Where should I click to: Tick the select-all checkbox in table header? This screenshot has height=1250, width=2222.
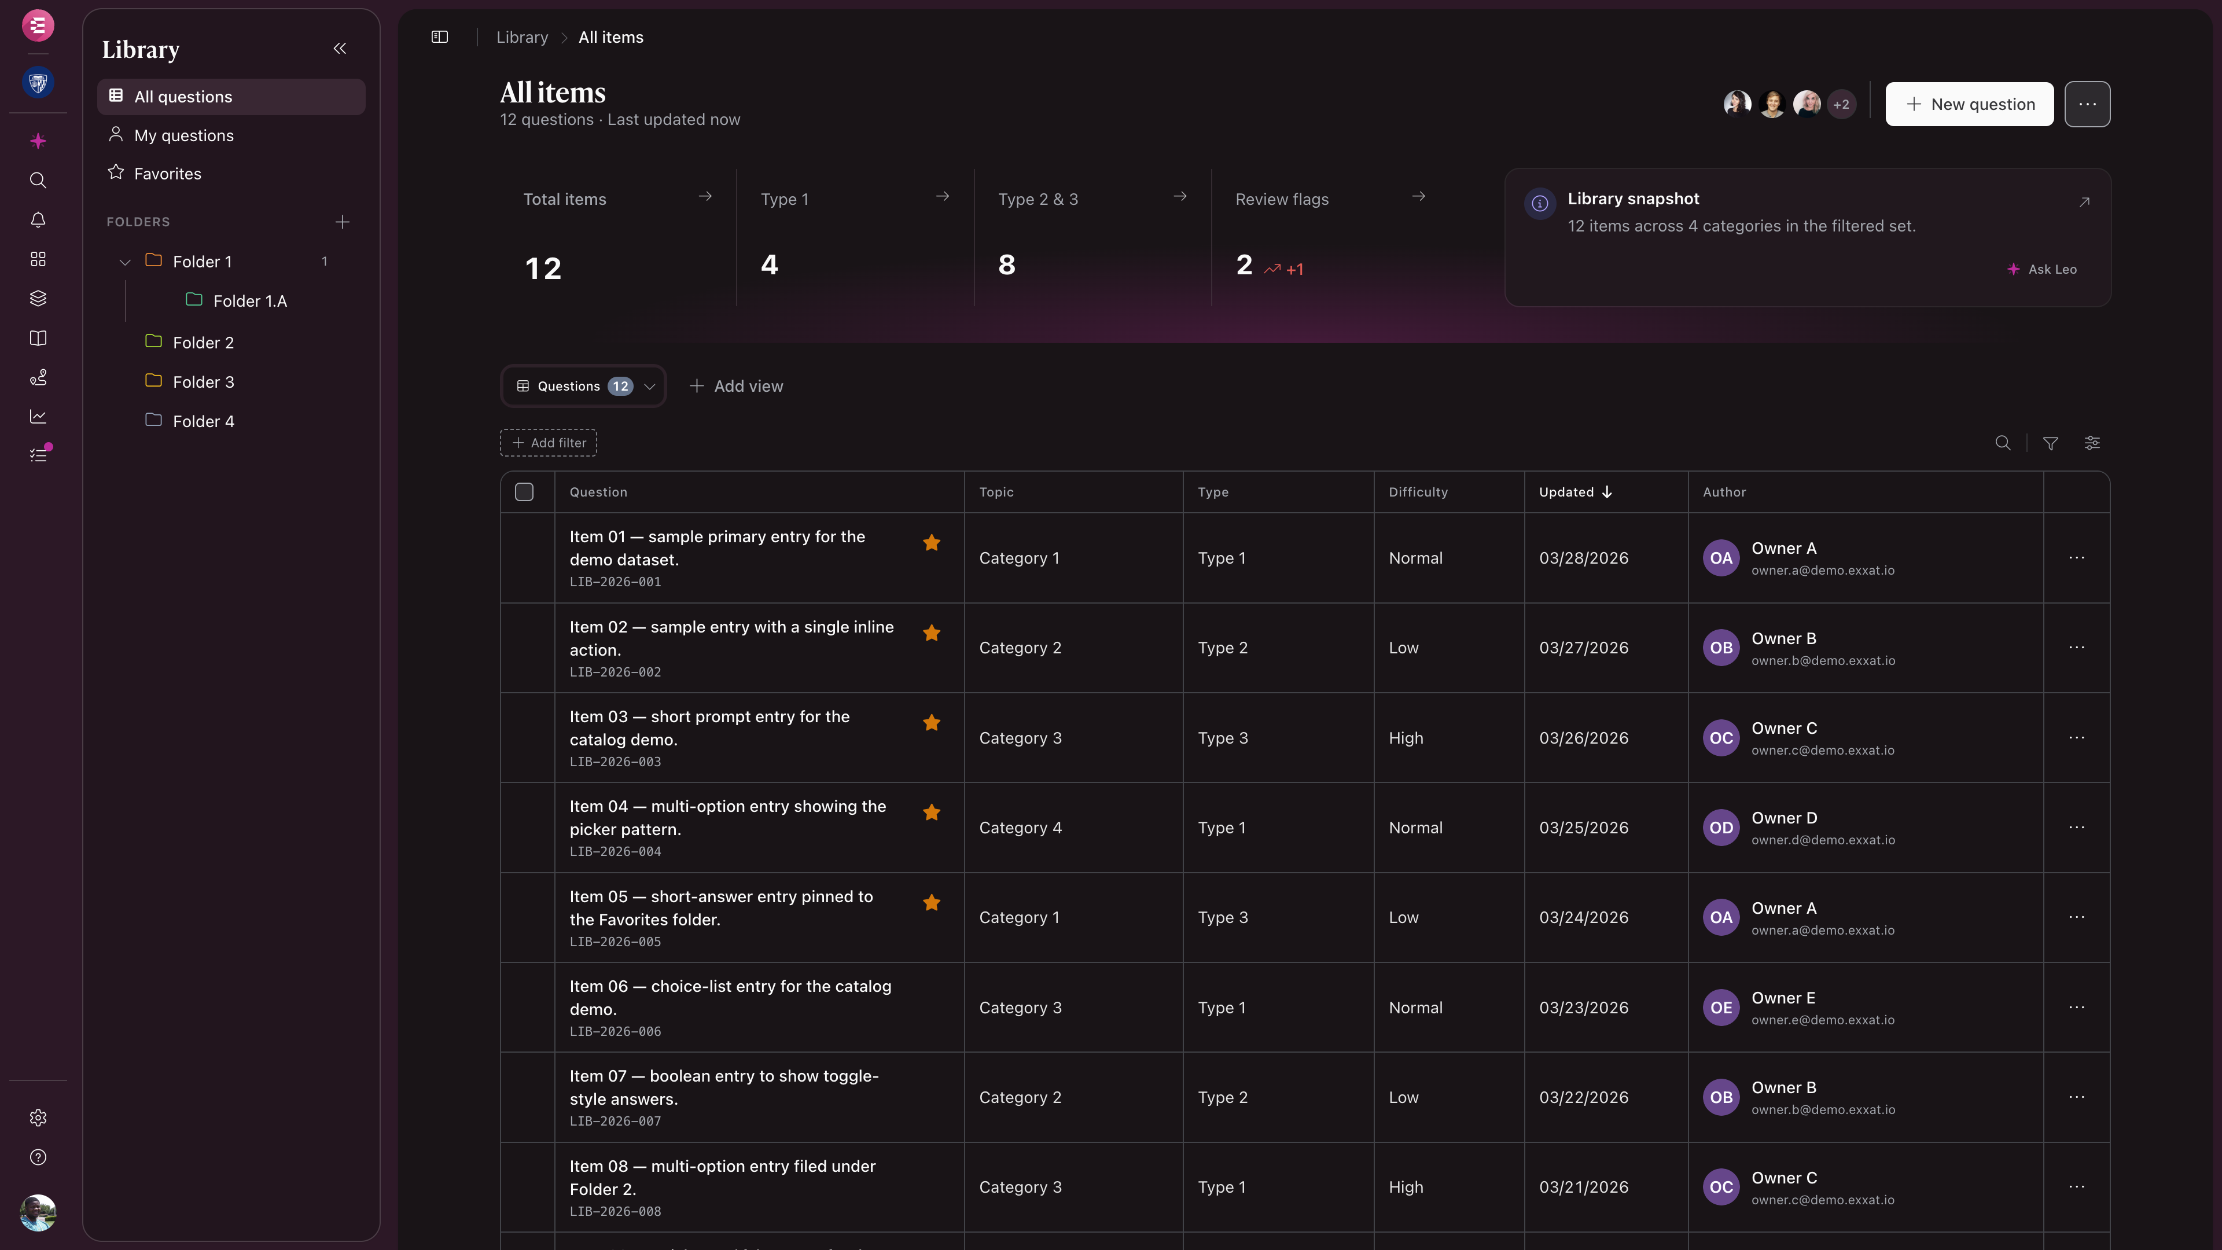point(524,492)
